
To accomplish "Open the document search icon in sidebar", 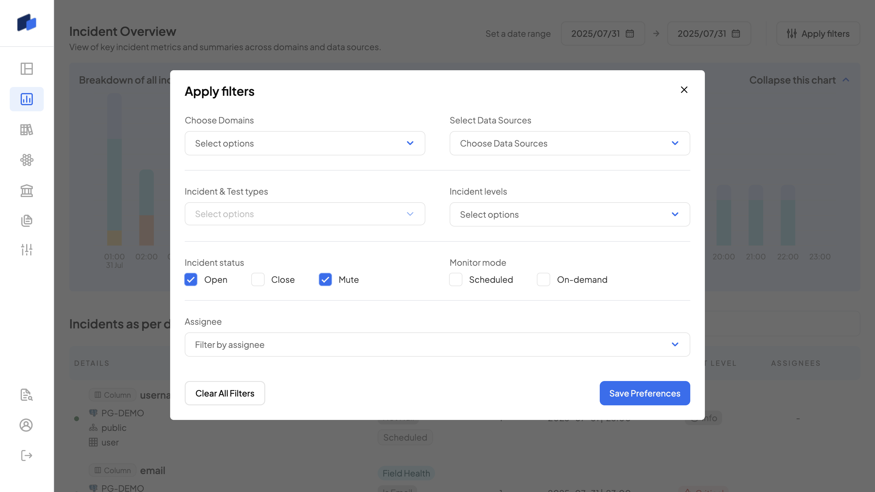I will pyautogui.click(x=26, y=395).
